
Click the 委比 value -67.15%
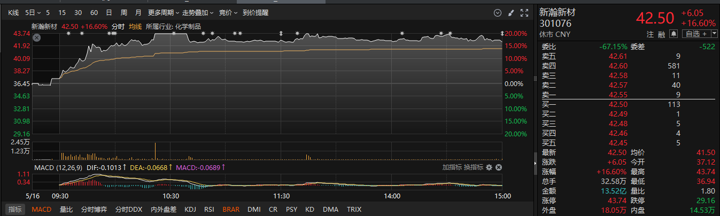coord(613,47)
